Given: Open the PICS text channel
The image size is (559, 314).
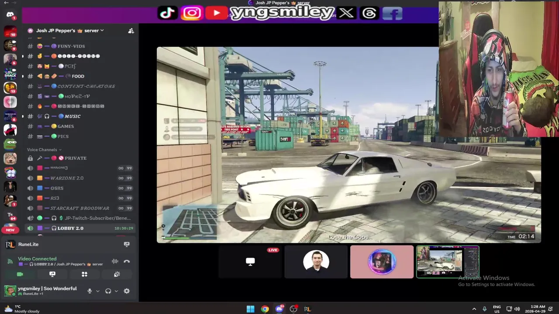Looking at the screenshot, I should pos(80,136).
